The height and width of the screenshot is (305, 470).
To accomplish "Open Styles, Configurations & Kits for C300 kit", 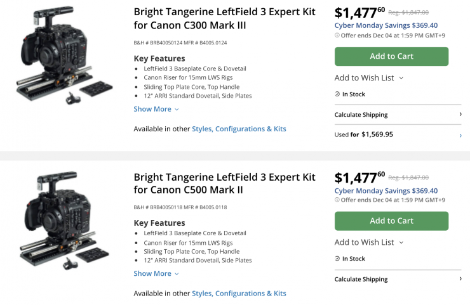I will pyautogui.click(x=239, y=129).
